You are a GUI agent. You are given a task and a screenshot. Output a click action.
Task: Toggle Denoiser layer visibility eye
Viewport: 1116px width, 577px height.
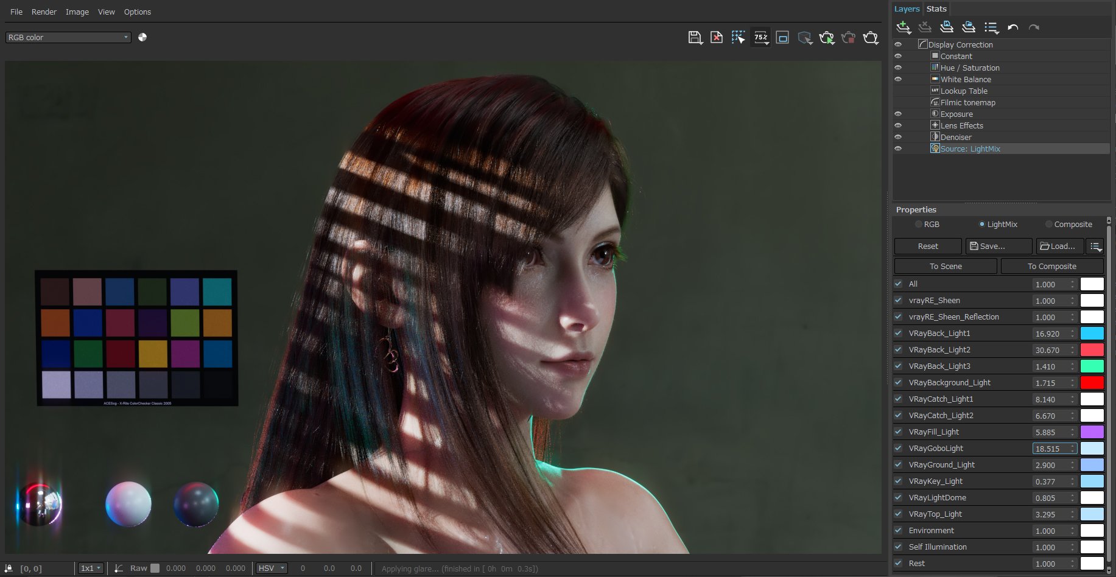coord(898,137)
